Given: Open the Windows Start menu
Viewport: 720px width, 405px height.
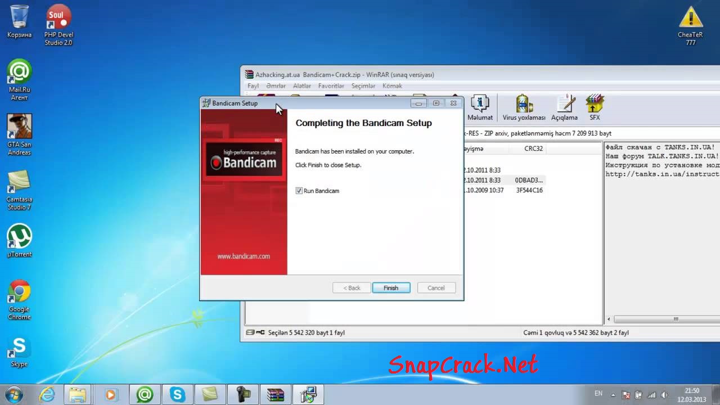Looking at the screenshot, I should coord(14,394).
